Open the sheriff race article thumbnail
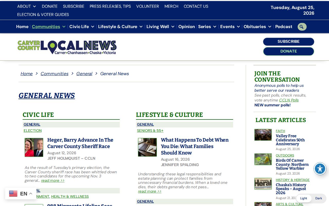Image resolution: width=329 pixels, height=206 pixels. point(34,147)
